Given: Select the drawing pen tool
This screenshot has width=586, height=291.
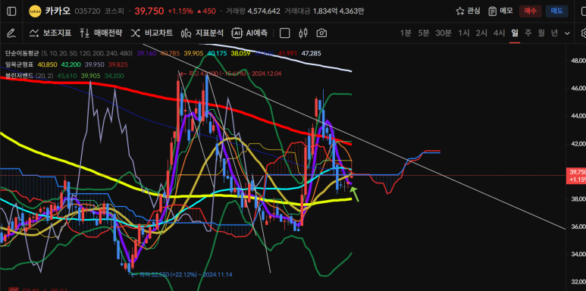Looking at the screenshot, I should tap(11, 33).
